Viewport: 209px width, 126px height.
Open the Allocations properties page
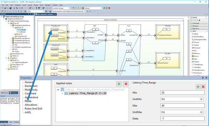point(31,105)
